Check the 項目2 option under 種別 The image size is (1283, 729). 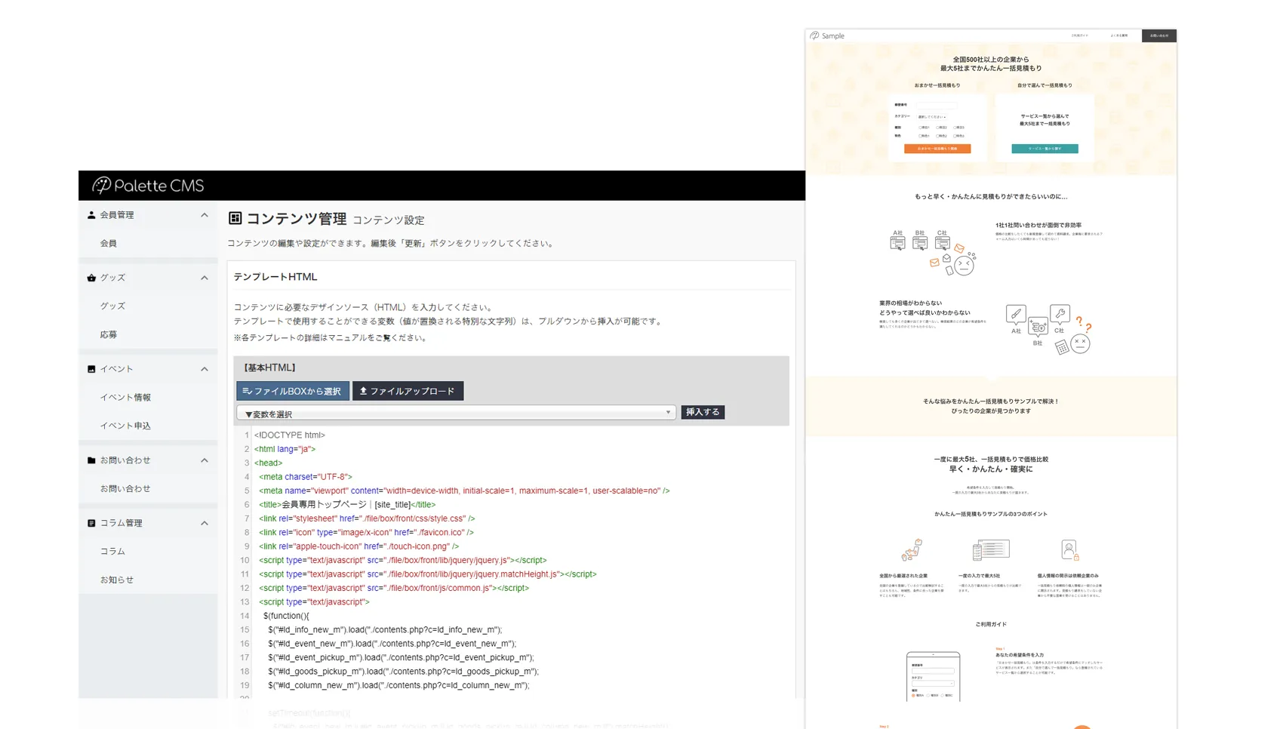pos(937,128)
